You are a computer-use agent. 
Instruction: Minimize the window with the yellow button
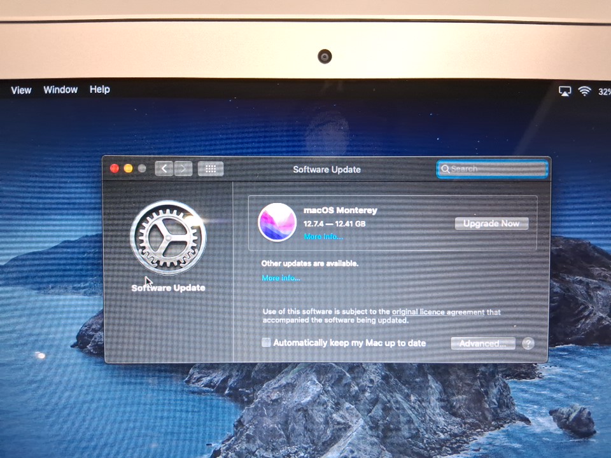tap(128, 169)
